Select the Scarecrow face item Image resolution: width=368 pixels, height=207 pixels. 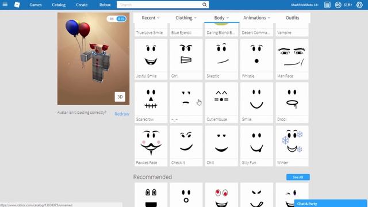tap(151, 102)
